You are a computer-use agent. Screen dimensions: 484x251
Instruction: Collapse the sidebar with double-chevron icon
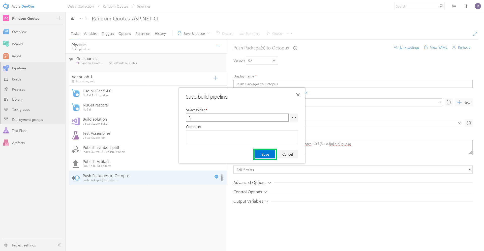pyautogui.click(x=59, y=245)
